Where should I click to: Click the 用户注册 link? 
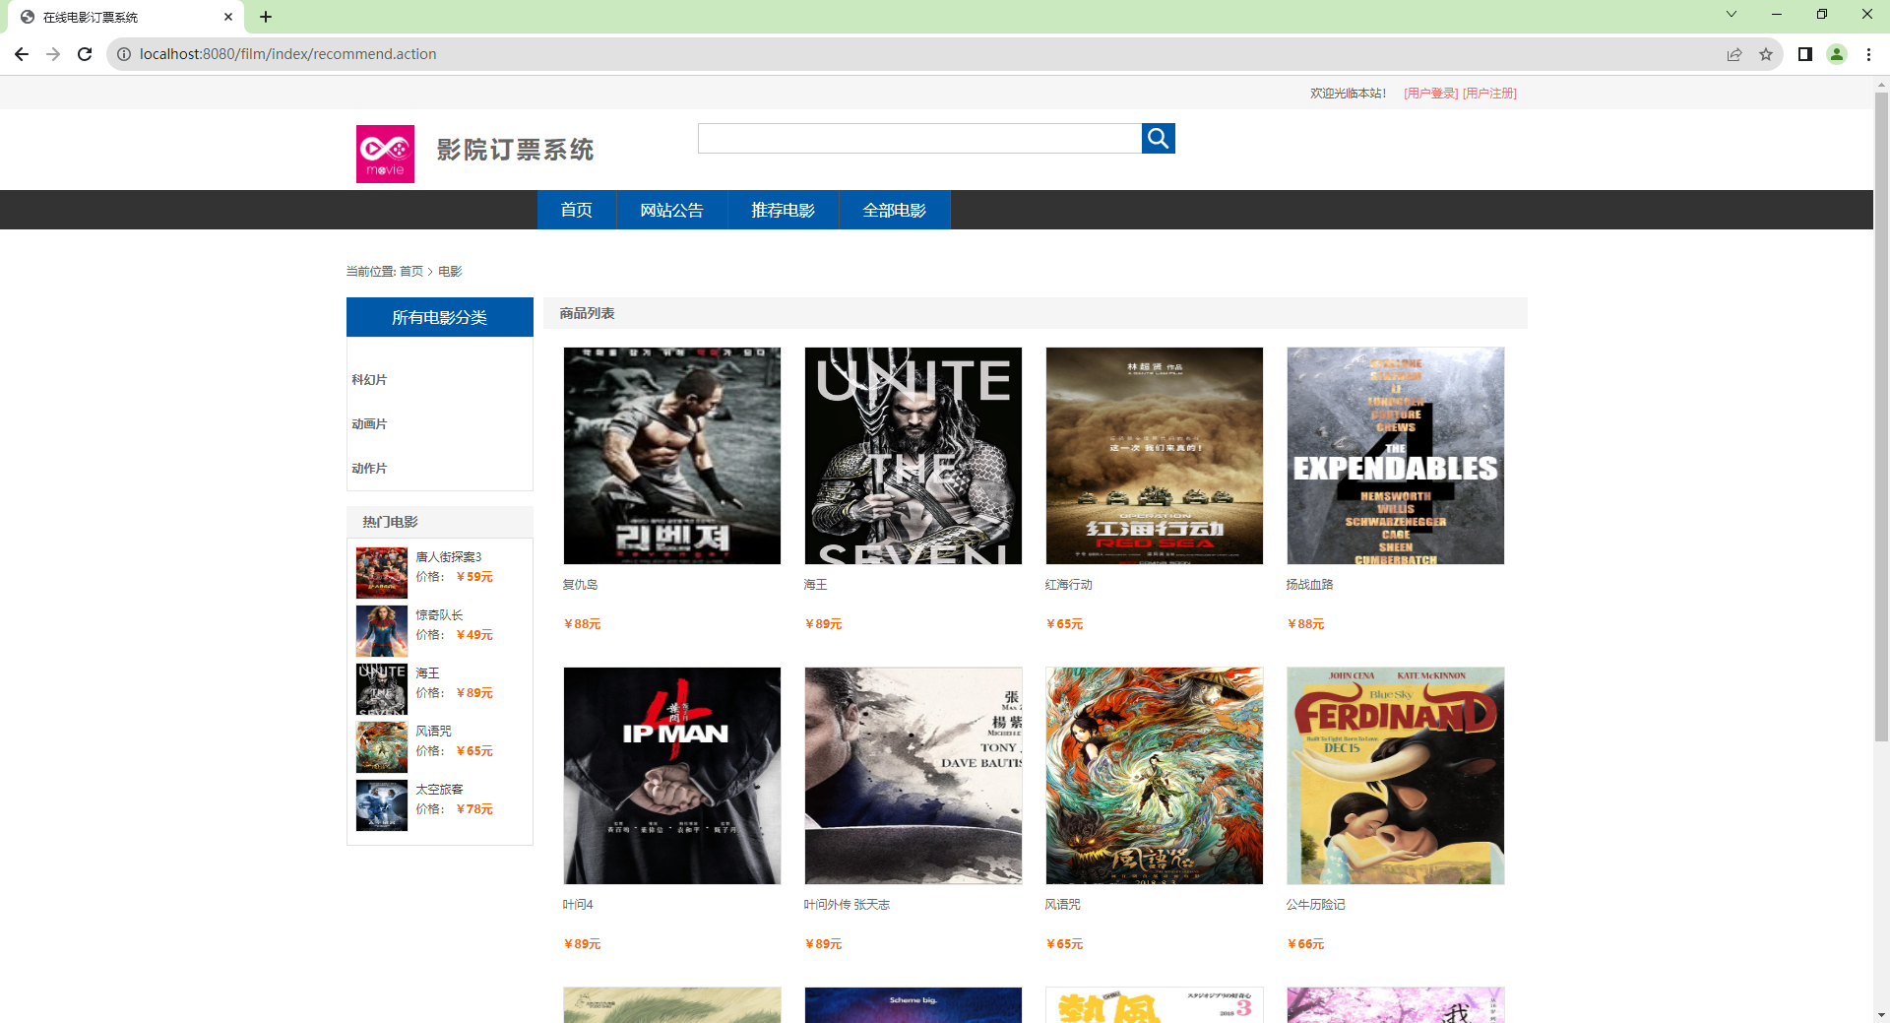tap(1489, 94)
